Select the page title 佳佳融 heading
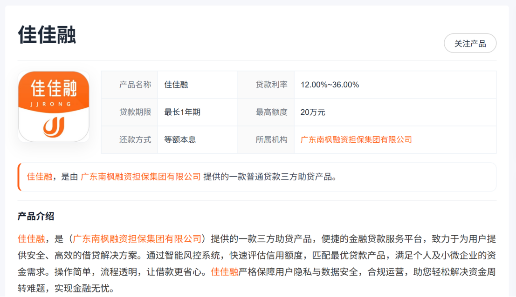 (x=47, y=35)
